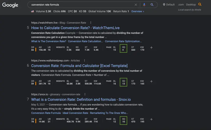
Task: Click the DR 78 value for Snov.io
Action: pos(32,122)
